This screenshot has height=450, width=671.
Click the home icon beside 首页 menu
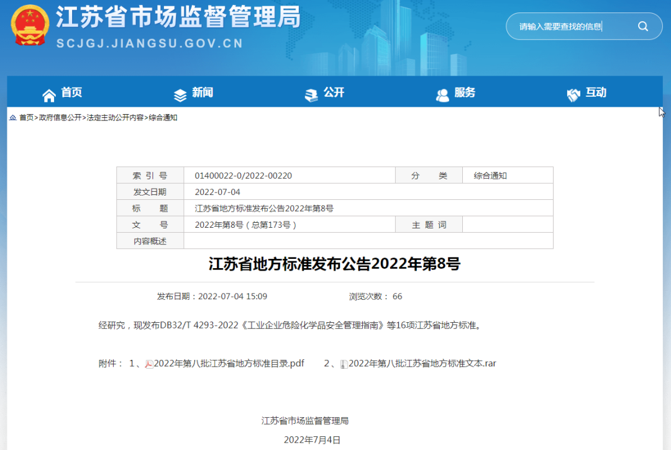(x=49, y=96)
